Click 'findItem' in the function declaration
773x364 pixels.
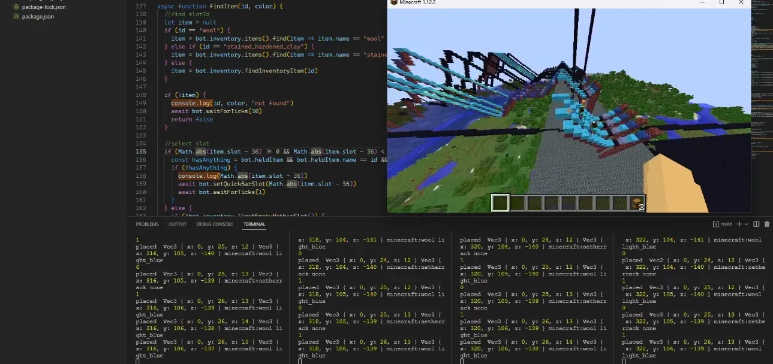[x=223, y=6]
